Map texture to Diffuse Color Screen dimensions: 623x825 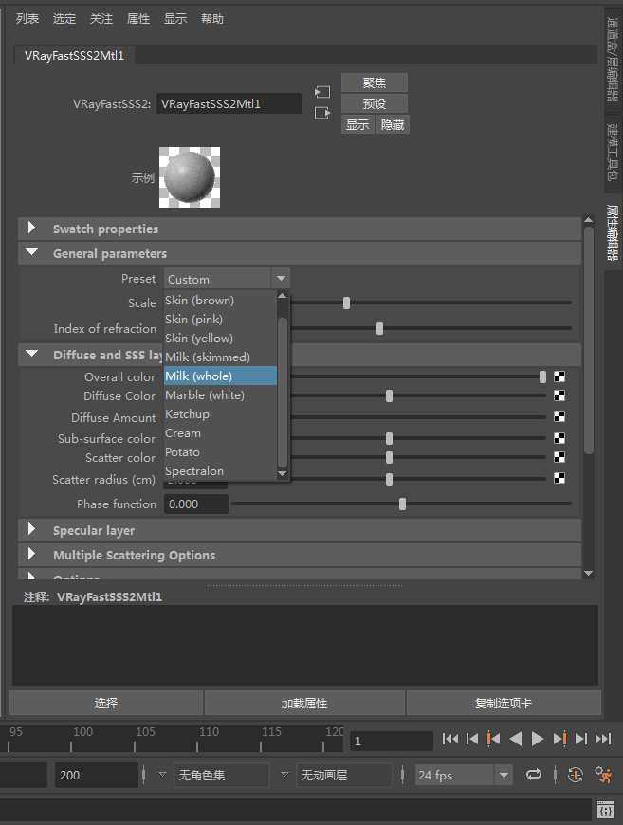pos(559,395)
